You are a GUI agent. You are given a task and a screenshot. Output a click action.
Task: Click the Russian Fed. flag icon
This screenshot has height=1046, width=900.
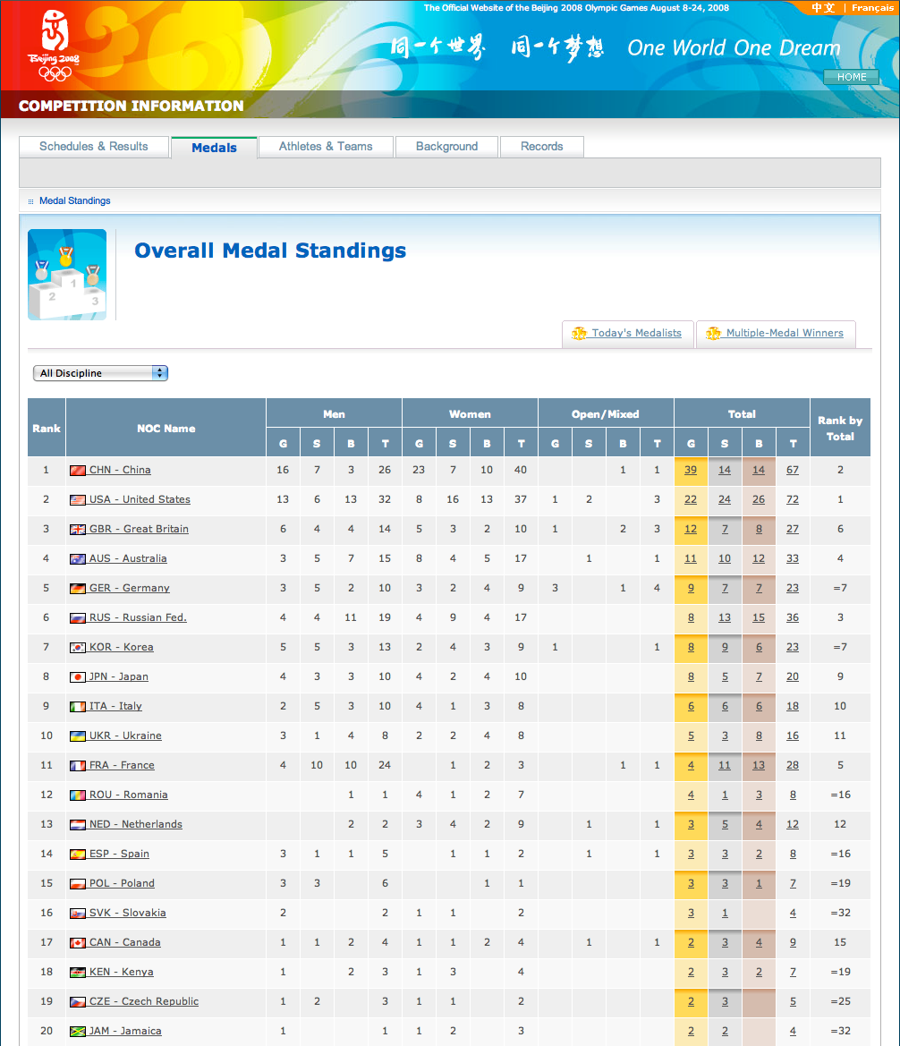click(x=77, y=617)
